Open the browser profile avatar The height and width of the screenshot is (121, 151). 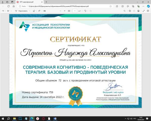(3, 2)
